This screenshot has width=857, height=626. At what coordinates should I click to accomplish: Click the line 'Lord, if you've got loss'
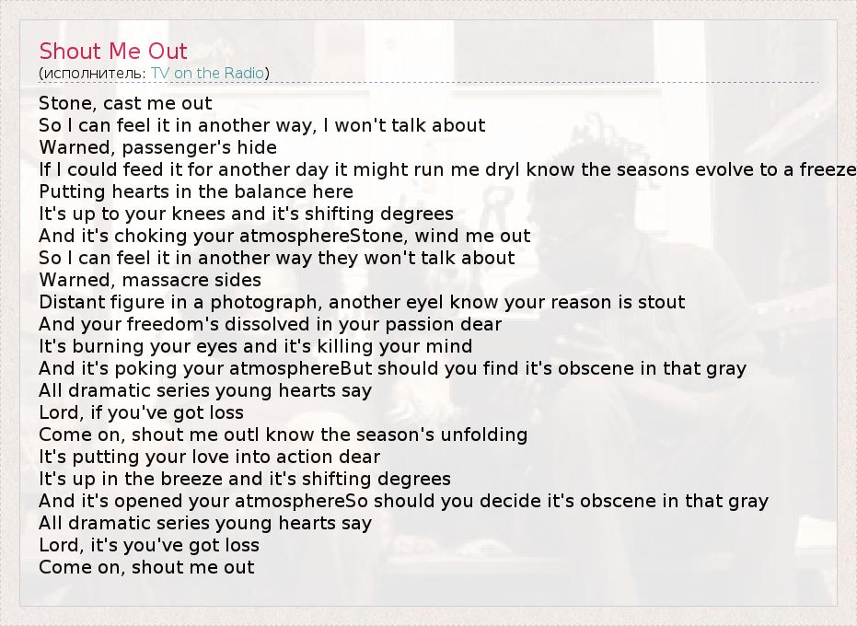[141, 413]
